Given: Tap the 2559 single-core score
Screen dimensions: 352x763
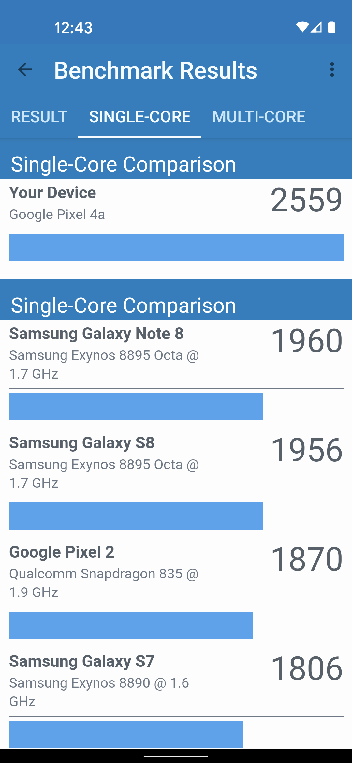Looking at the screenshot, I should pos(306,200).
